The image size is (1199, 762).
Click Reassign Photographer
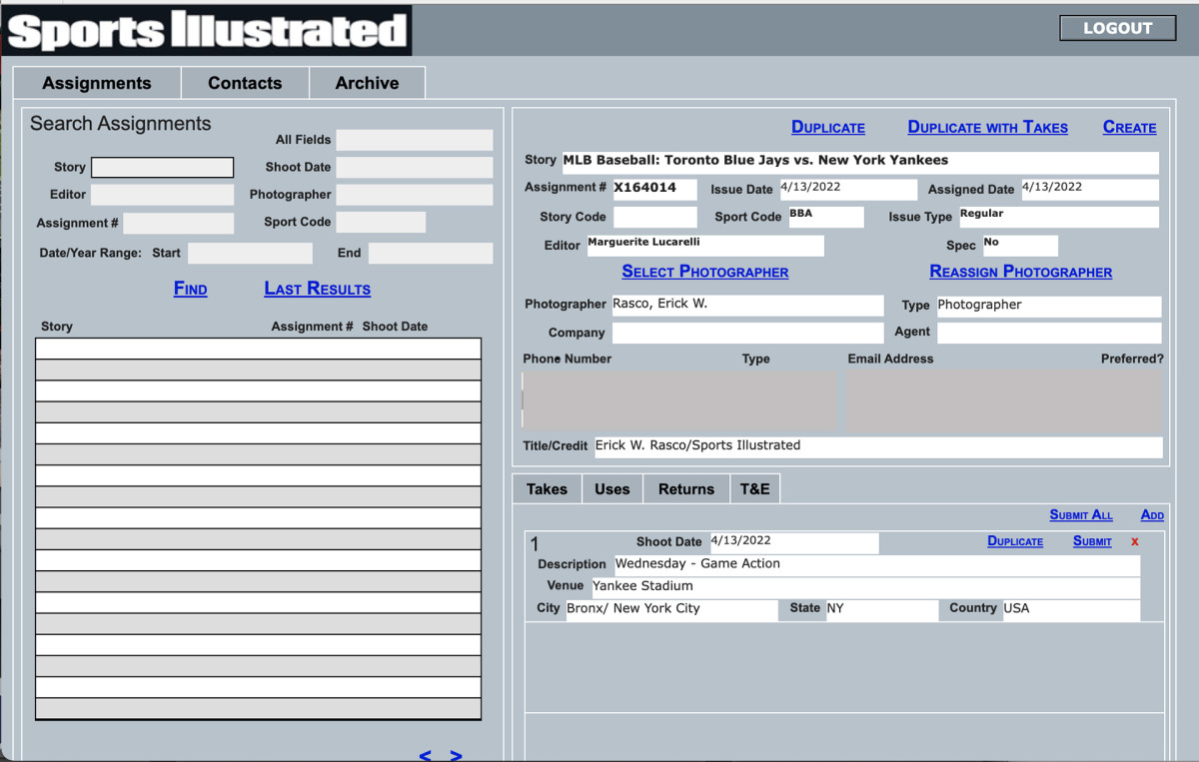point(1020,272)
